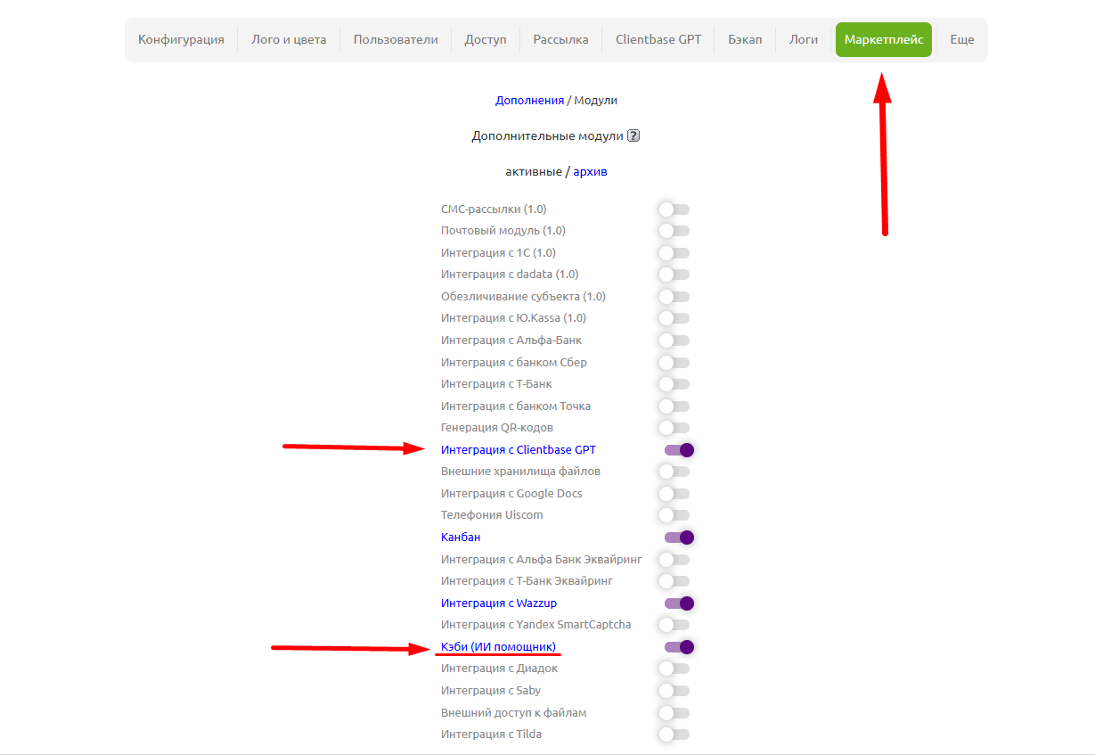Viewport: 1095px width, 755px height.
Task: Enable the Интеграция с Альфа-Банк toggle
Action: pyautogui.click(x=674, y=341)
